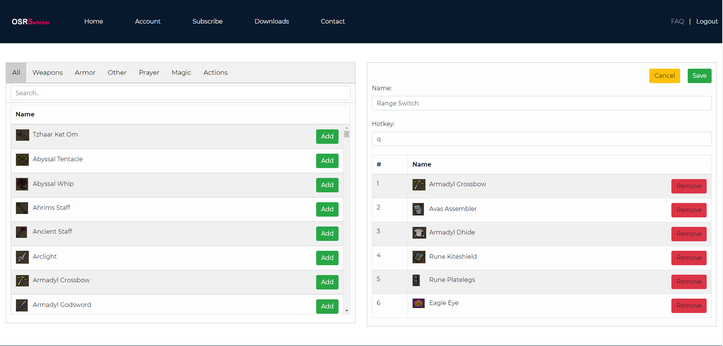
Task: Add Tzhaar Ket Om to switch
Action: 327,137
